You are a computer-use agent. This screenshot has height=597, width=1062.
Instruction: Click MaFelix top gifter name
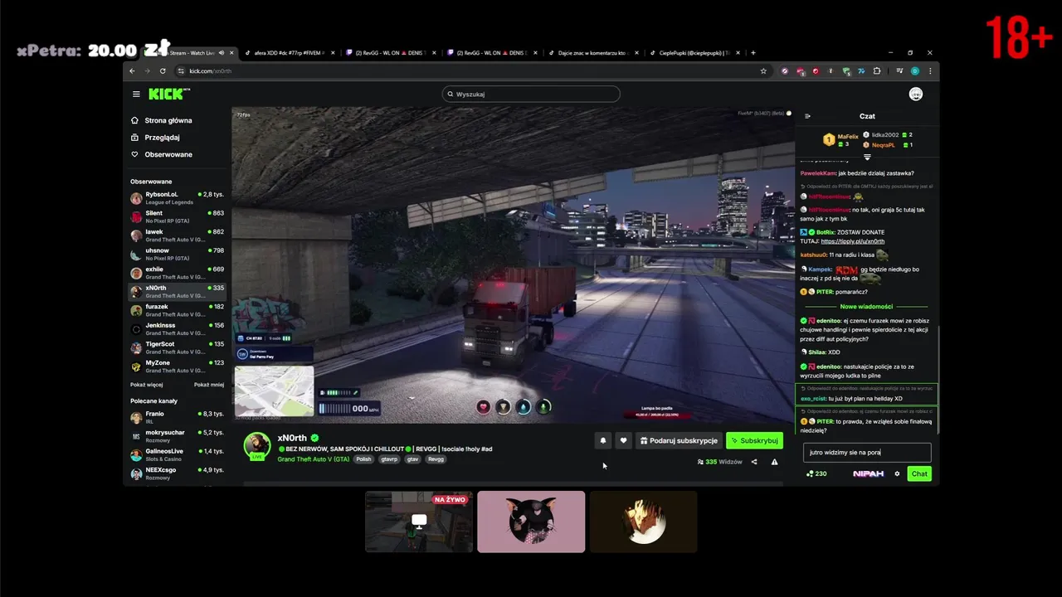[x=848, y=136]
